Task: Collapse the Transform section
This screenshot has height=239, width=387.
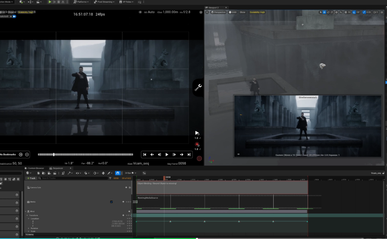Action: pyautogui.click(x=27, y=215)
